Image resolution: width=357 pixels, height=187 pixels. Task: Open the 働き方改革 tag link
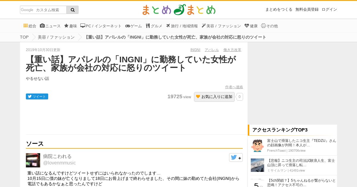click(x=232, y=50)
